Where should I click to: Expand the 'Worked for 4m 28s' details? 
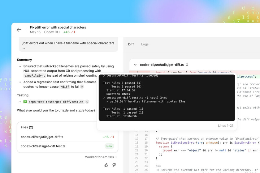tap(101, 157)
